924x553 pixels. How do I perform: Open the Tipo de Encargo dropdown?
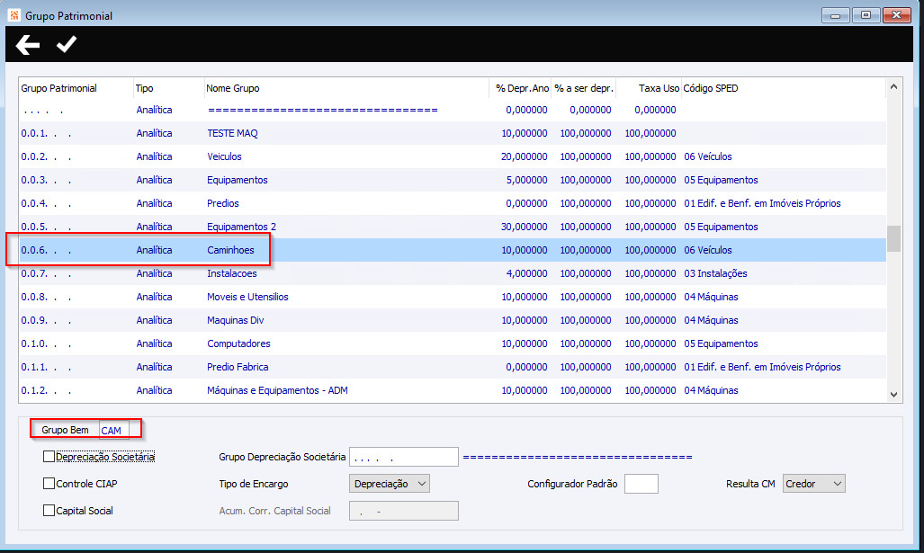coord(390,484)
